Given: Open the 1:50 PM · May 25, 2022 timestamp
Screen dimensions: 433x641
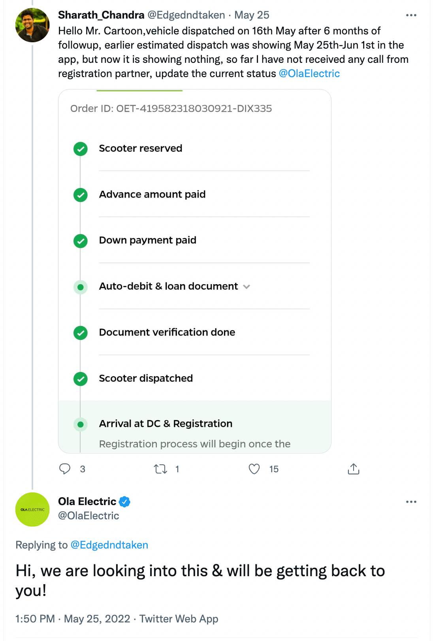Looking at the screenshot, I should [x=73, y=618].
